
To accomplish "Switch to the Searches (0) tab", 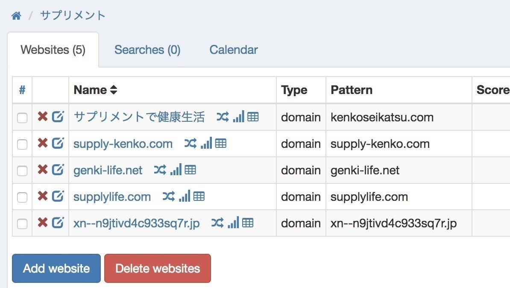I will 147,50.
